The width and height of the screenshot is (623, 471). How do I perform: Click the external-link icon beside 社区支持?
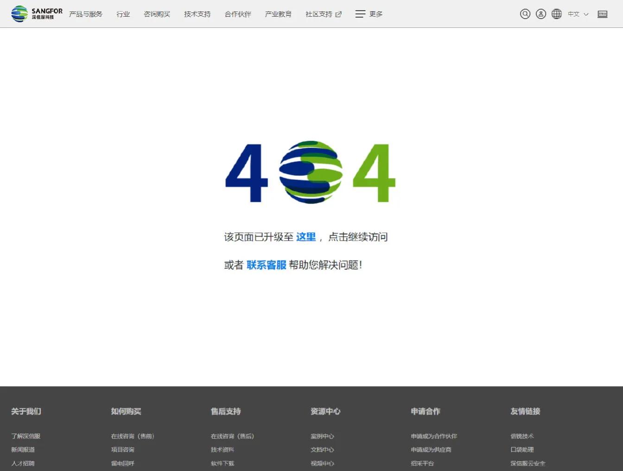tap(339, 14)
